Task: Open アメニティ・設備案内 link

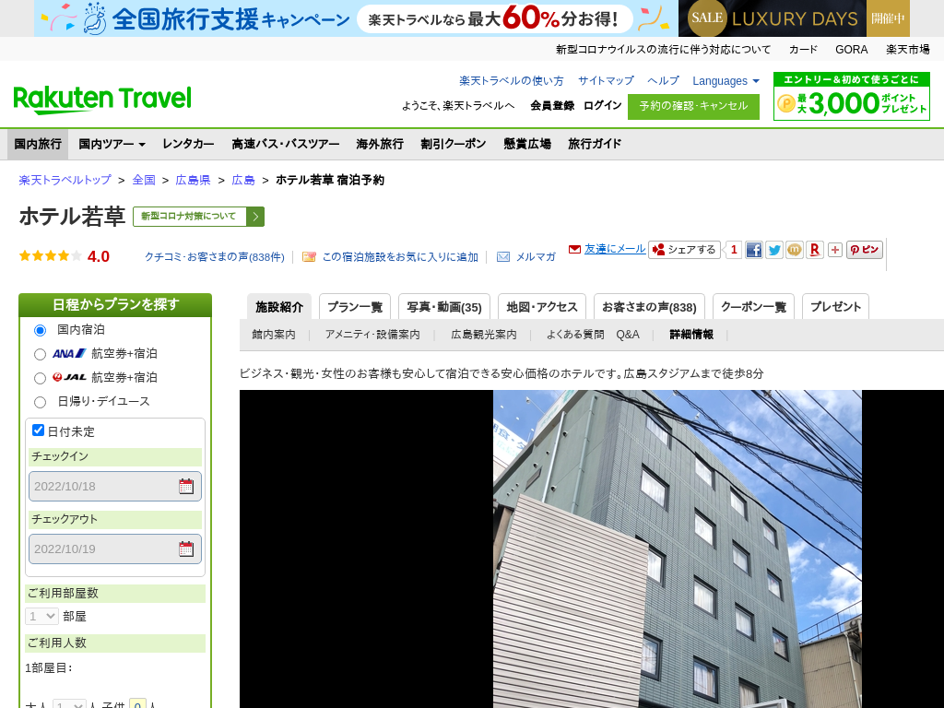Action: [372, 335]
